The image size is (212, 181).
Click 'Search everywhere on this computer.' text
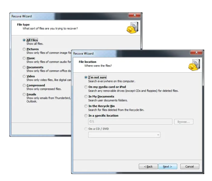(x=112, y=81)
